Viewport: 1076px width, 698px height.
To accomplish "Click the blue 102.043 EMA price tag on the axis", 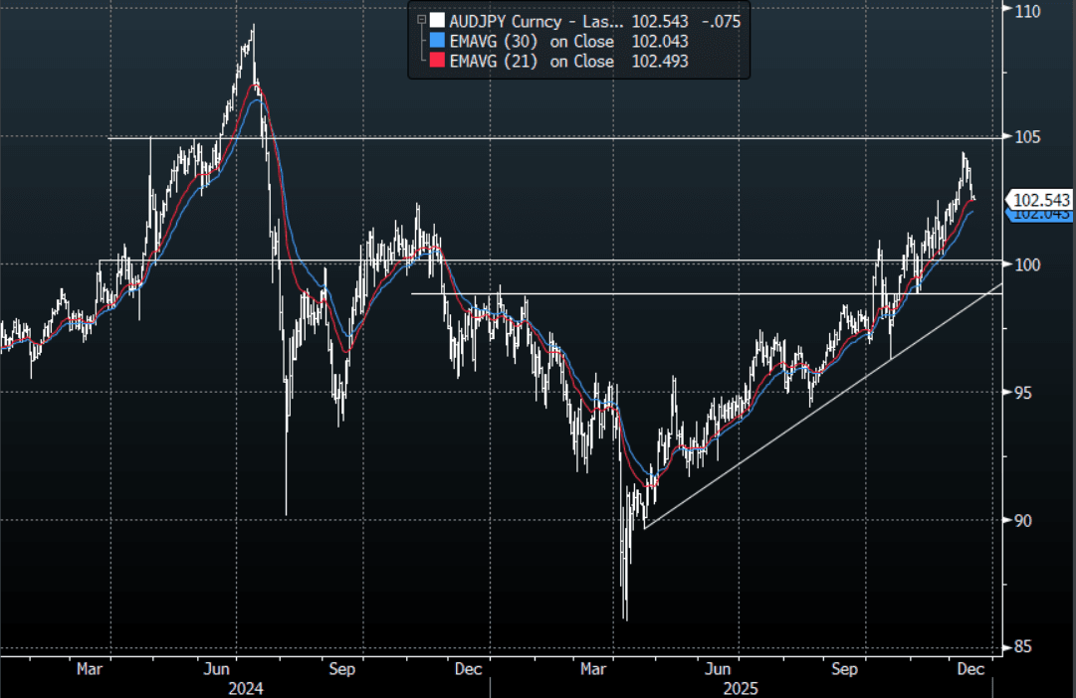I will [1041, 214].
